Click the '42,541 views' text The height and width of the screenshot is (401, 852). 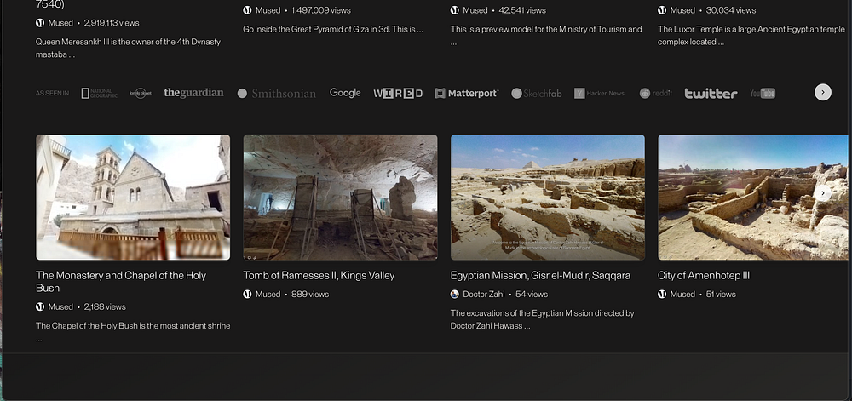[524, 10]
